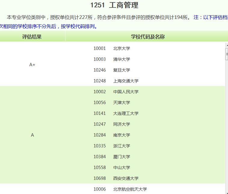Click the 浙江大学 entry

(122, 146)
